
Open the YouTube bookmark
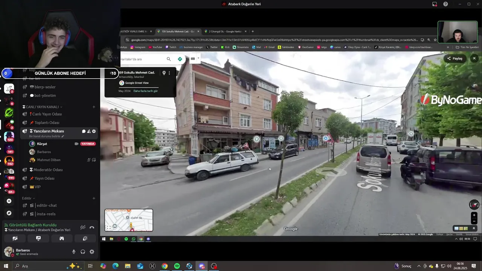[155, 47]
